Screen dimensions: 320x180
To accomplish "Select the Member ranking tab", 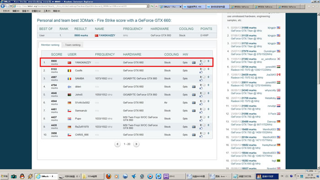I will [50, 45].
